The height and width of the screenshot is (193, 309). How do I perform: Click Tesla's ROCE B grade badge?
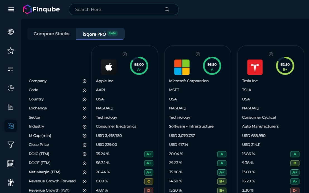[295, 163]
